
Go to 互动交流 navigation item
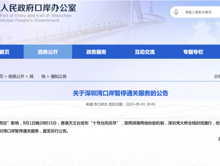[145, 52]
